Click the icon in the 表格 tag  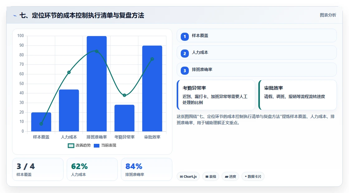(207, 177)
